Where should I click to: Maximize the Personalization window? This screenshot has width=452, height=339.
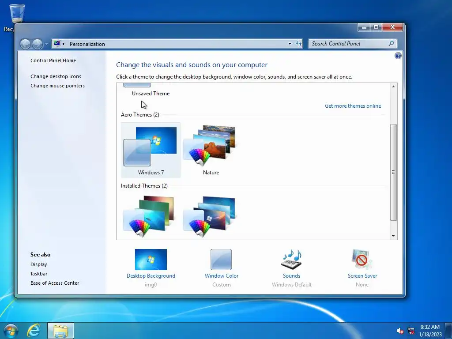(376, 27)
